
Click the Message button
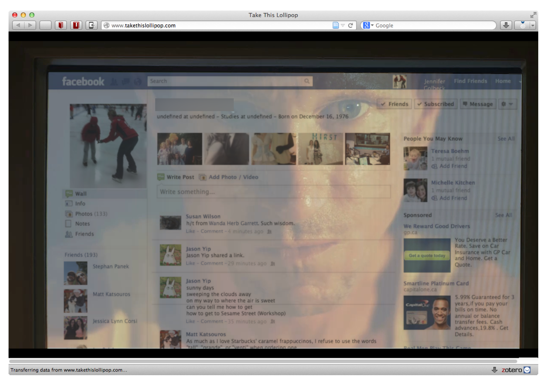point(478,104)
